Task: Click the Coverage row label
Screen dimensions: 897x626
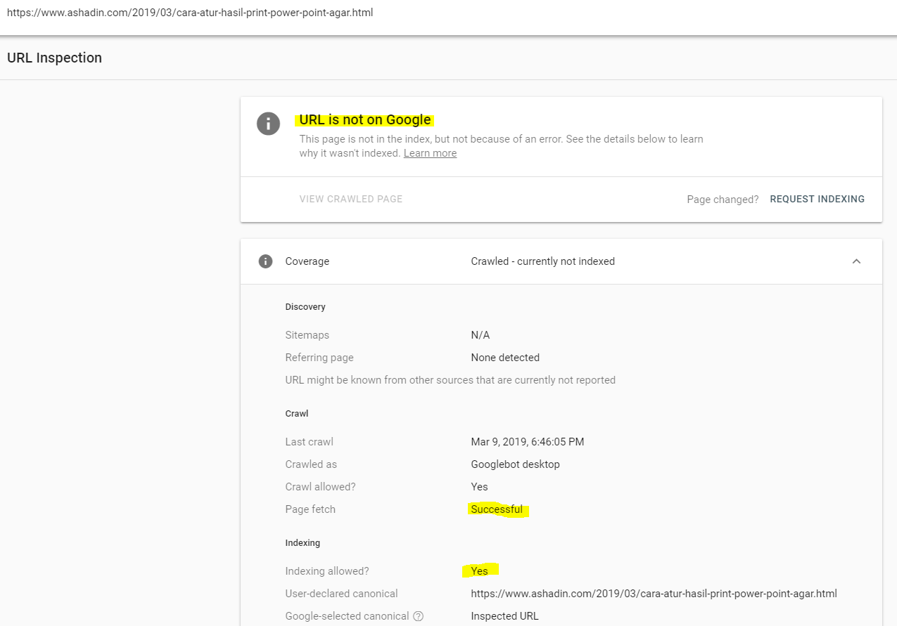Action: pyautogui.click(x=307, y=261)
